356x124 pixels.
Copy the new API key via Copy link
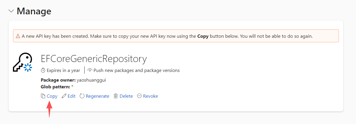[x=52, y=96]
